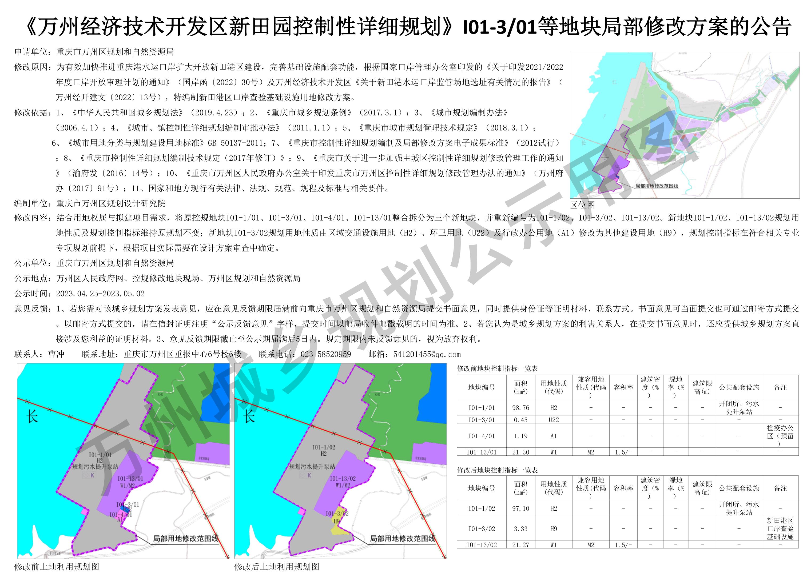Click the 修改前地块控制指标一览表 table heading
811x573 pixels.
(497, 368)
